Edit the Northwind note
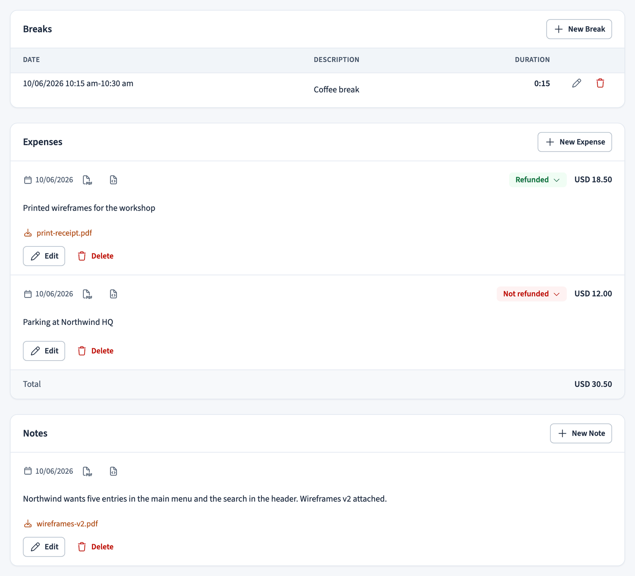635x576 pixels. 44,547
